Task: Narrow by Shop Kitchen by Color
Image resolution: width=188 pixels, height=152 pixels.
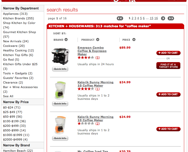Action: click(x=19, y=25)
